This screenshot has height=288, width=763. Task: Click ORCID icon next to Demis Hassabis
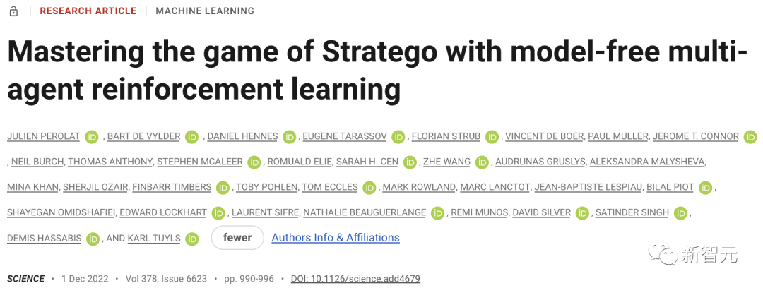coord(93,239)
